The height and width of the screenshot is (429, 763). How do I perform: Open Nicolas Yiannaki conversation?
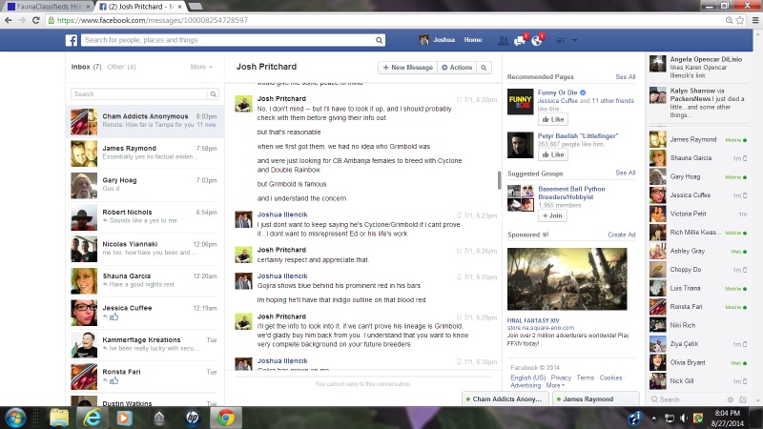point(145,249)
